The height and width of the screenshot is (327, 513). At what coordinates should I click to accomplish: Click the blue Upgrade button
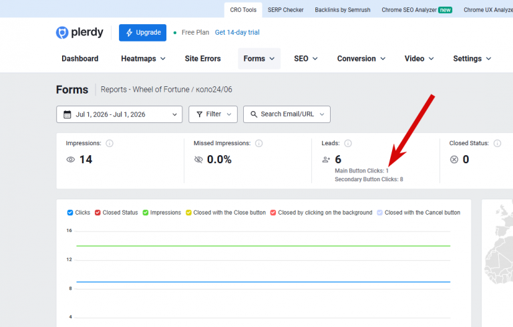pyautogui.click(x=143, y=33)
